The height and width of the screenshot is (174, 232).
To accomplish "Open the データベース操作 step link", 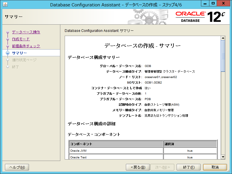I will 26,32.
